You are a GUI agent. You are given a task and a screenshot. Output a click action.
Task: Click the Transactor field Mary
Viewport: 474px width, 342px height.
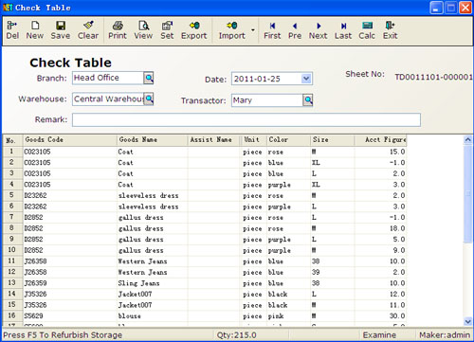coord(267,100)
